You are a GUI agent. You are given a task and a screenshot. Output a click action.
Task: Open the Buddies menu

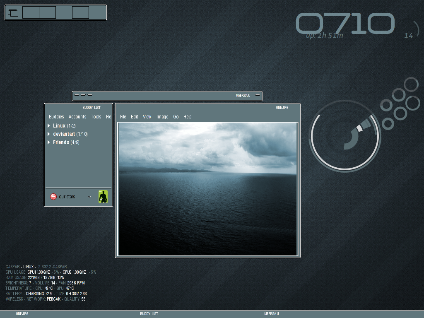(x=56, y=117)
